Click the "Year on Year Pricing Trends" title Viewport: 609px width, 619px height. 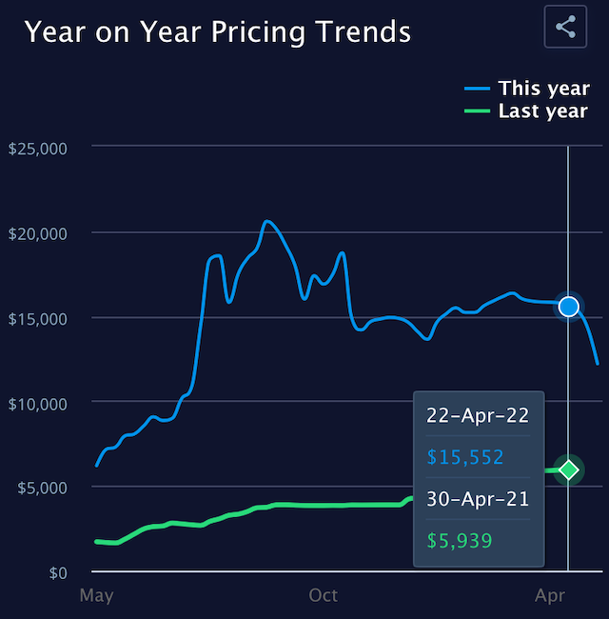(x=218, y=31)
